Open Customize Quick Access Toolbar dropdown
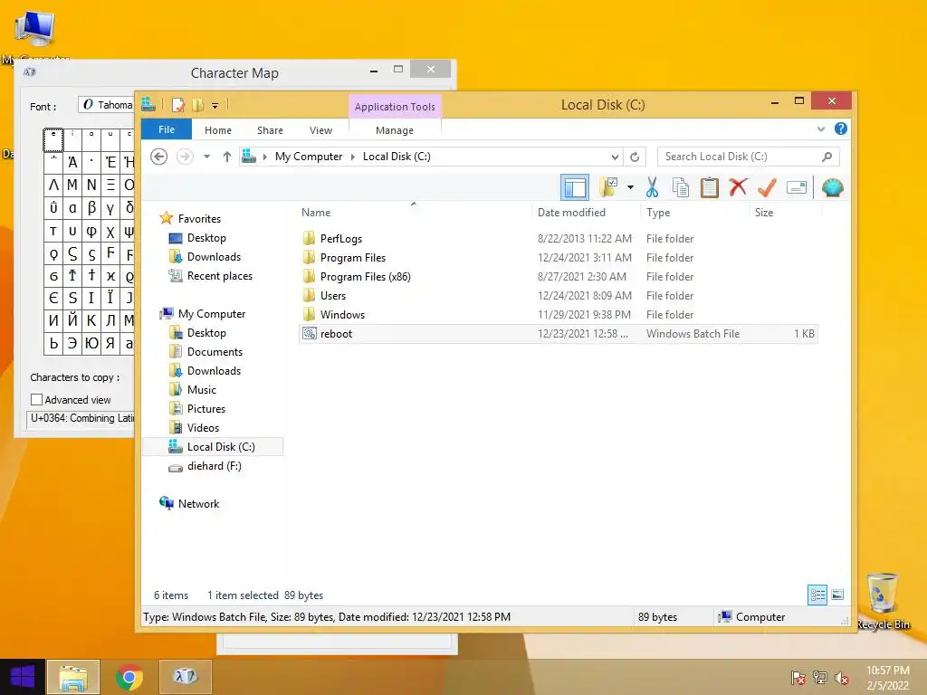 click(x=215, y=106)
